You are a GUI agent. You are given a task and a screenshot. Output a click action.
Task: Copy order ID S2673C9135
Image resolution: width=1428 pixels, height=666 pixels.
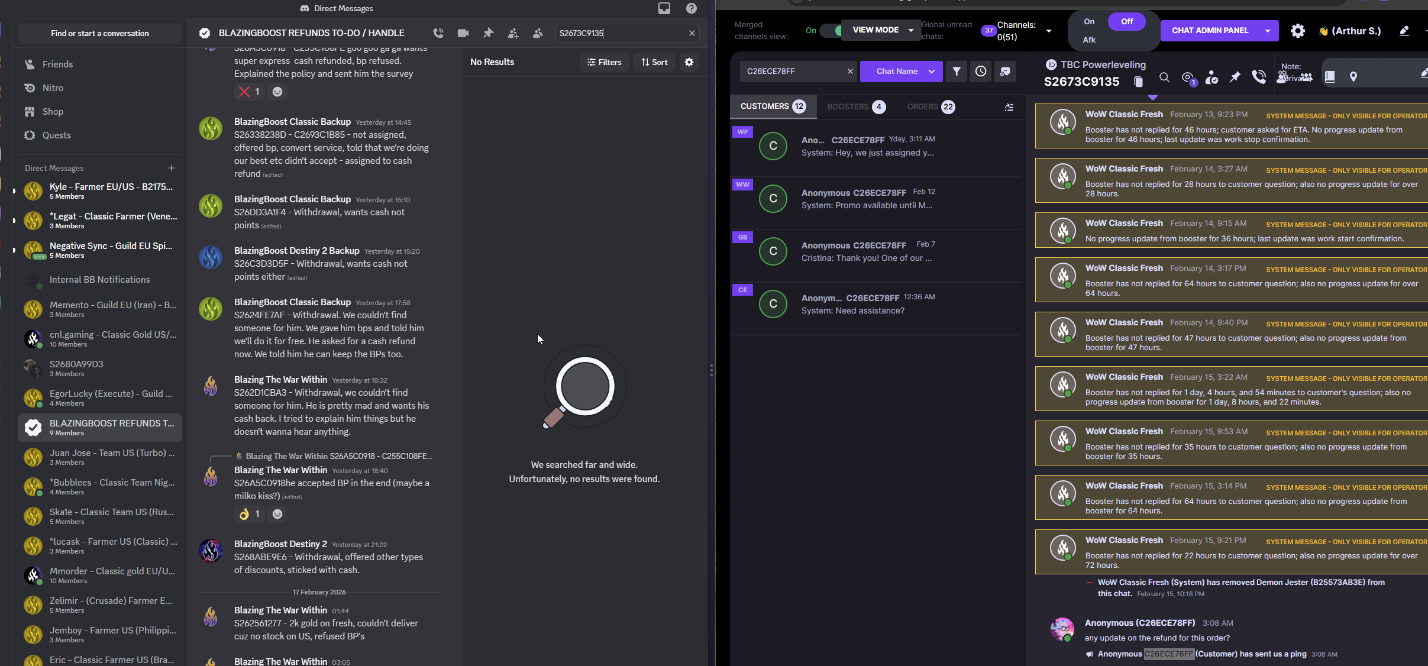(1138, 82)
